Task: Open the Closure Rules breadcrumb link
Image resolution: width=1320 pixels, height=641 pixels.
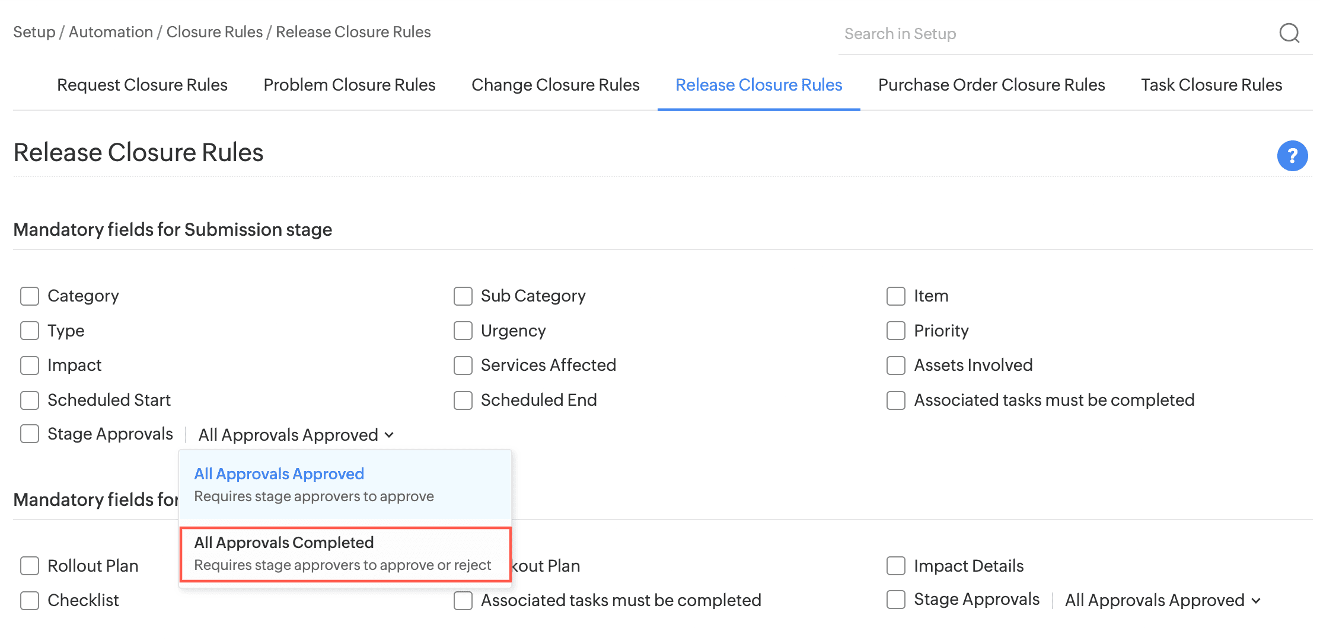Action: (214, 32)
